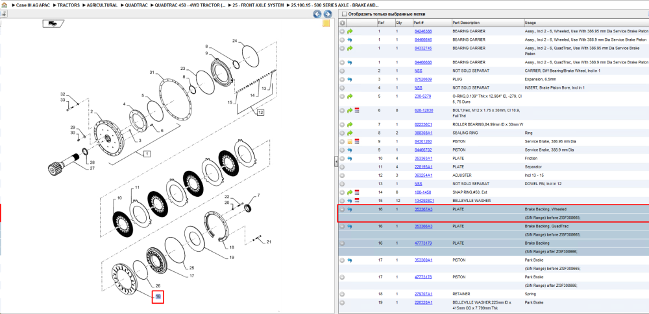Click the blue arrow icon for park brake piston 353369A1
Screen dimensions: 649x314
(x=350, y=260)
